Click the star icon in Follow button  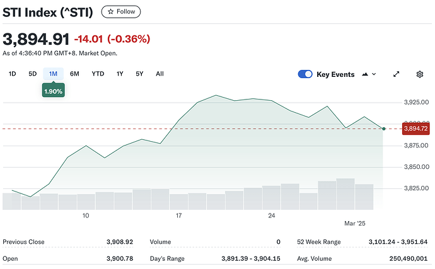[x=111, y=11]
